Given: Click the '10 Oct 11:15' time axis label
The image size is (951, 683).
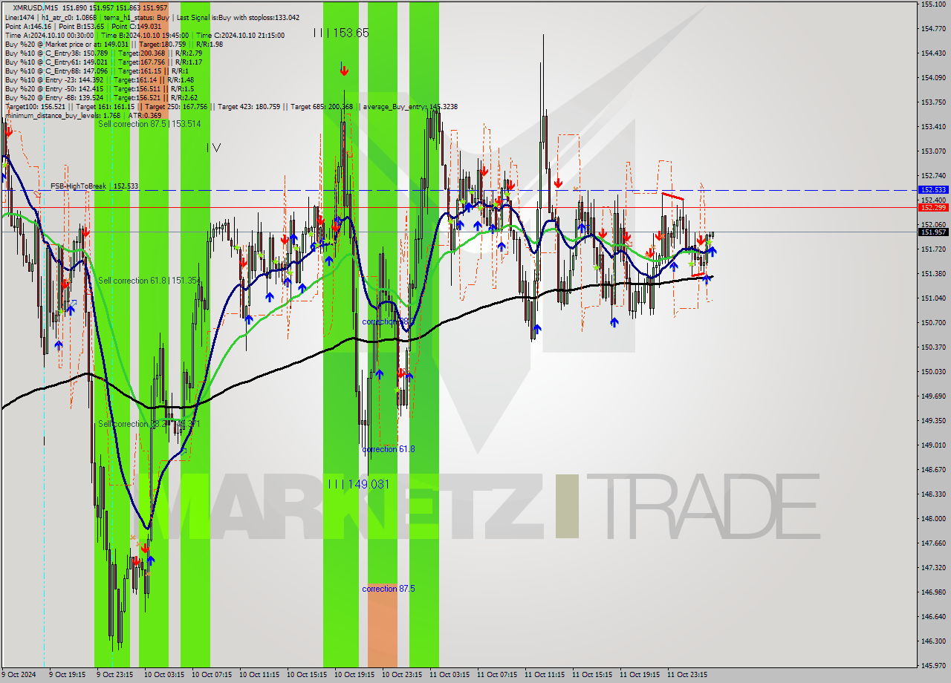Looking at the screenshot, I should (x=258, y=675).
